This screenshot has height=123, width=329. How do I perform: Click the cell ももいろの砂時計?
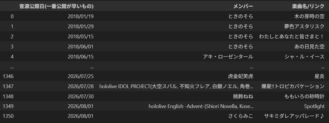point(305,96)
